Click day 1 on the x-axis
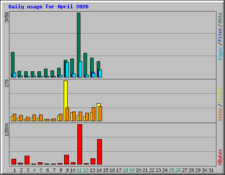 coord(15,170)
